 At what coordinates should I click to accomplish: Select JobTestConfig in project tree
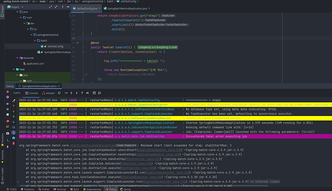(x=55, y=46)
